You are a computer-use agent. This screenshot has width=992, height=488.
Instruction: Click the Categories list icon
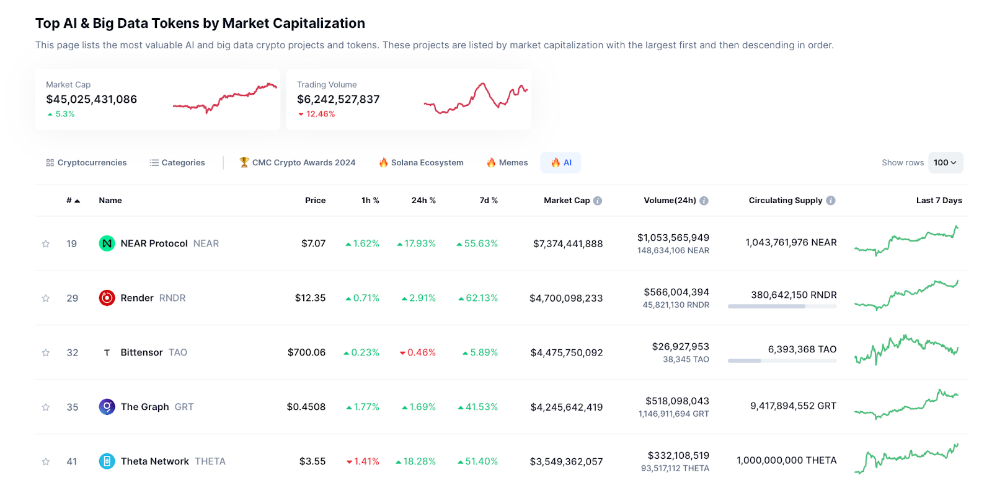(154, 163)
